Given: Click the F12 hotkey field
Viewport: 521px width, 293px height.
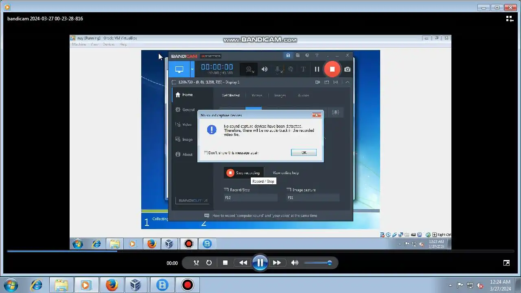Looking at the screenshot, I should 251,198.
